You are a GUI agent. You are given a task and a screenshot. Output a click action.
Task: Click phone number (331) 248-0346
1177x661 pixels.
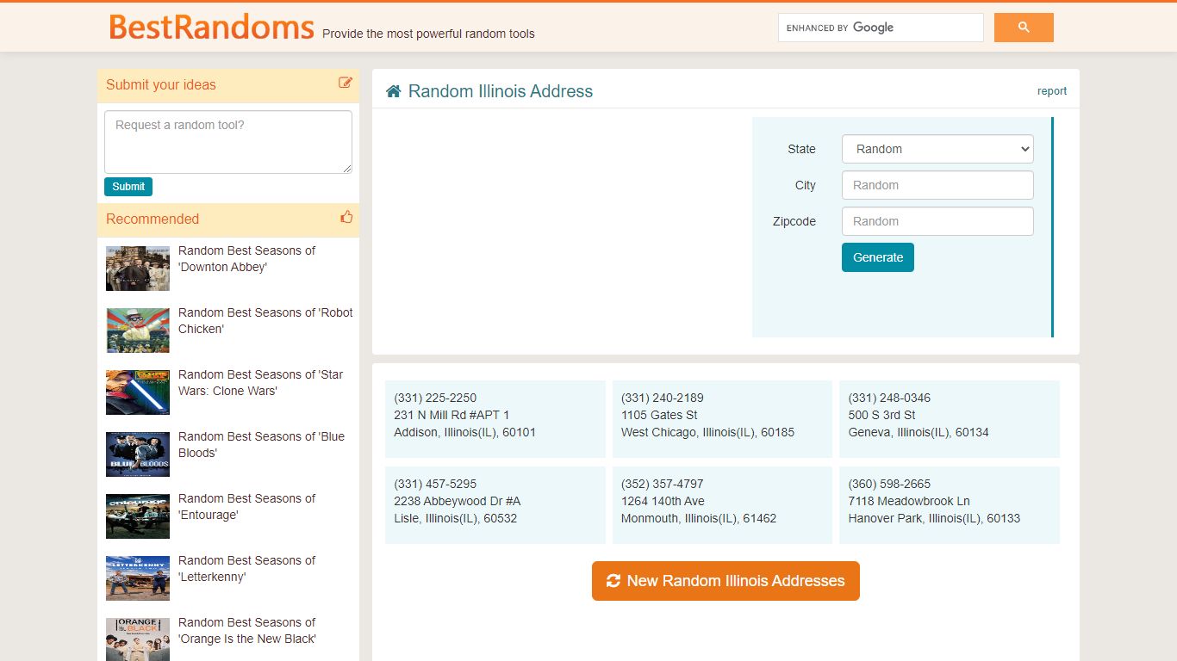(889, 398)
